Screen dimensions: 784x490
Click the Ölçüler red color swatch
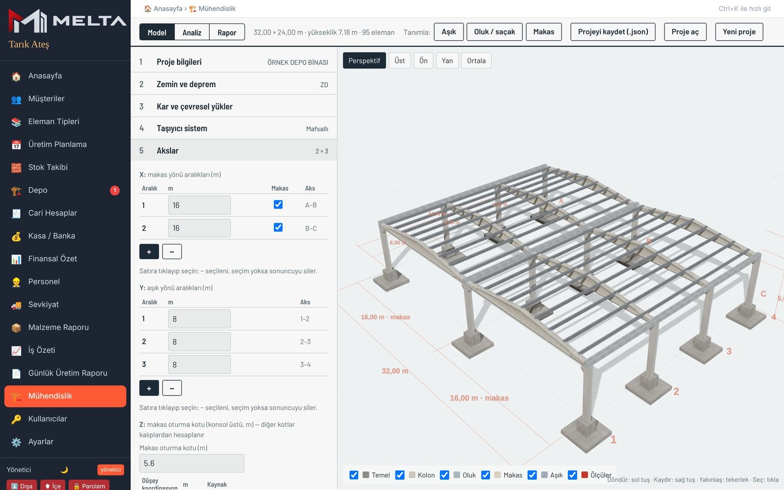tap(585, 475)
